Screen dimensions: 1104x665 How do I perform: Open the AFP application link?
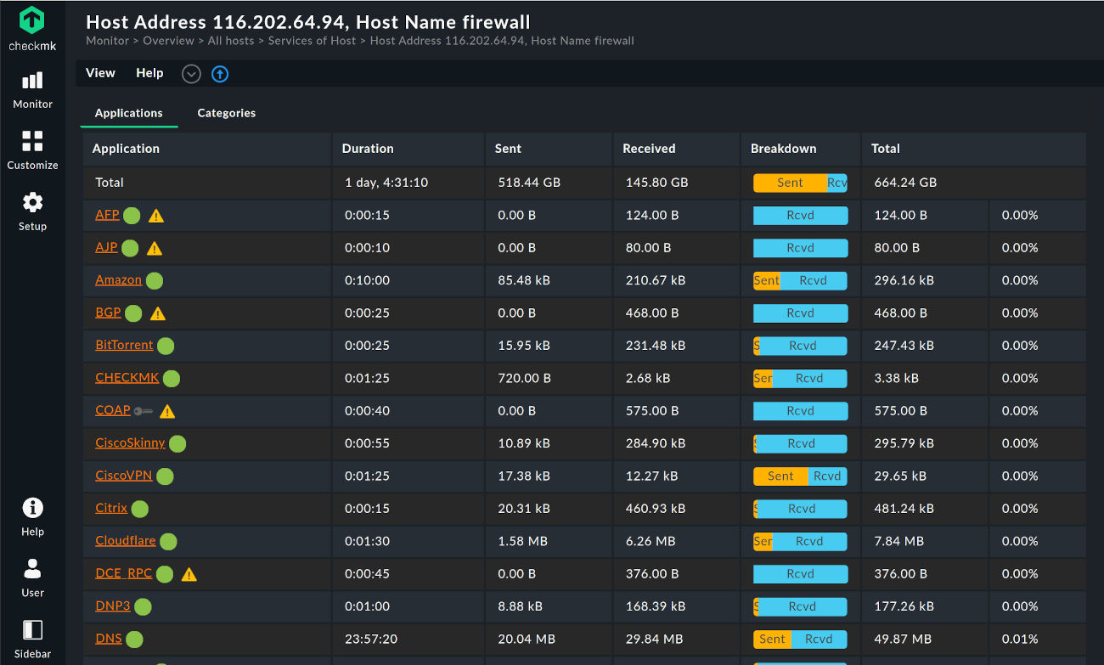pyautogui.click(x=107, y=215)
